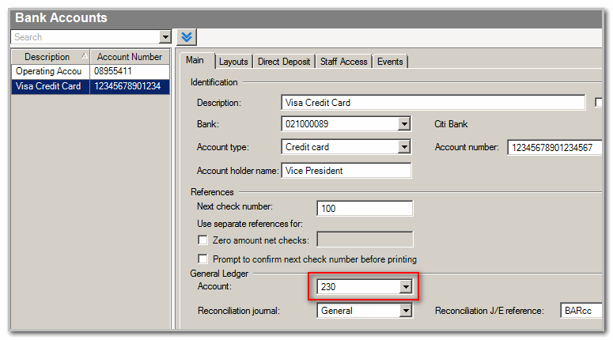This screenshot has height=340, width=613.
Task: Edit the Account holder name field
Action: tap(346, 171)
